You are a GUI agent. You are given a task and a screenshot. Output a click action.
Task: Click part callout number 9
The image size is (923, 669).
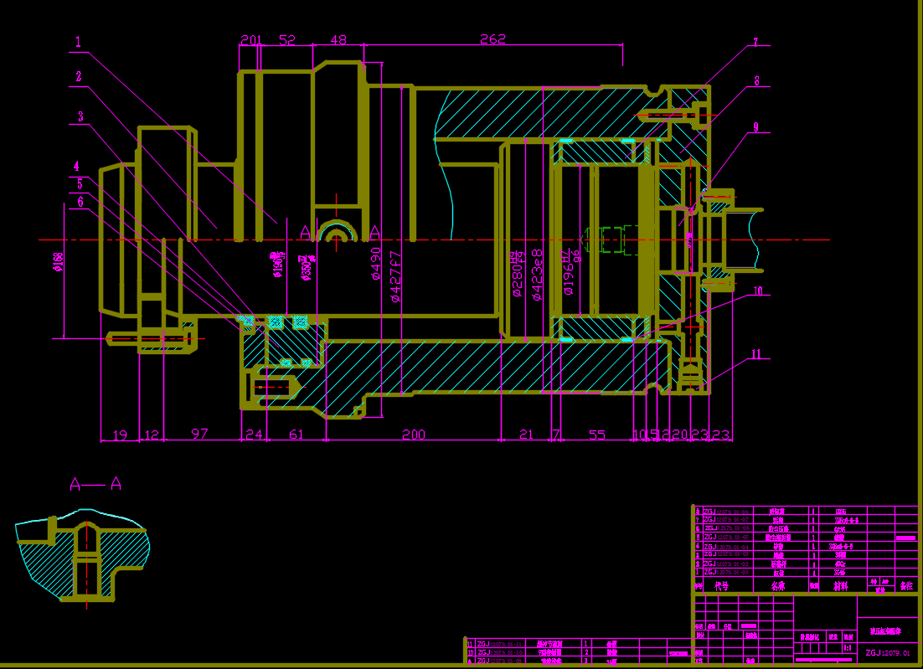point(755,127)
